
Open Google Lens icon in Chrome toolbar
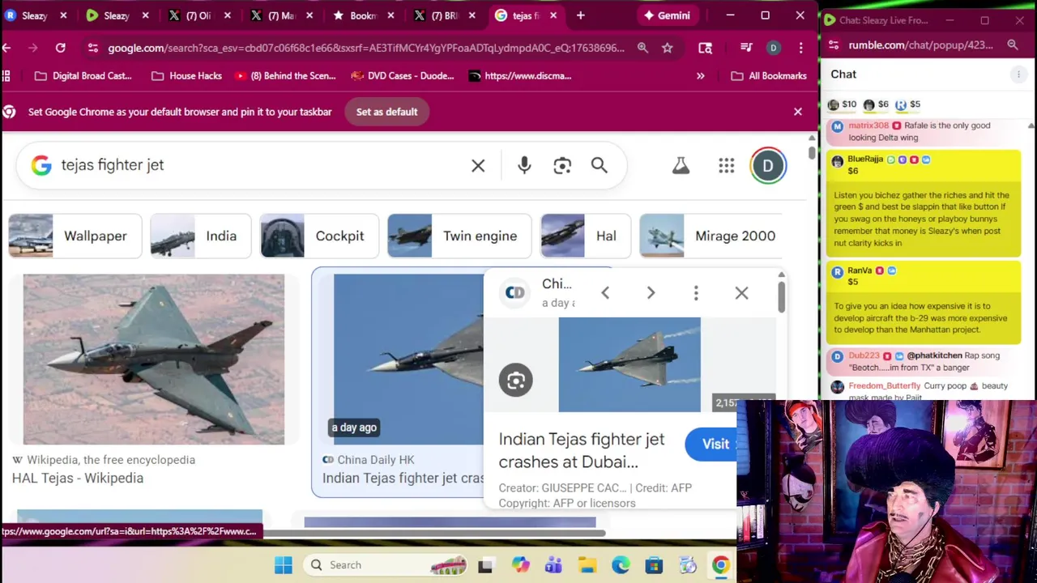pos(705,48)
